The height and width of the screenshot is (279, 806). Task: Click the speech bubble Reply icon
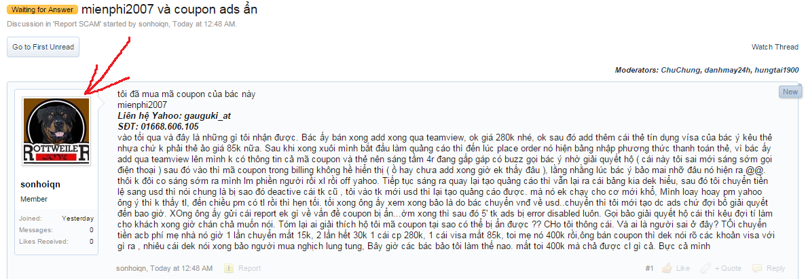coord(757,268)
